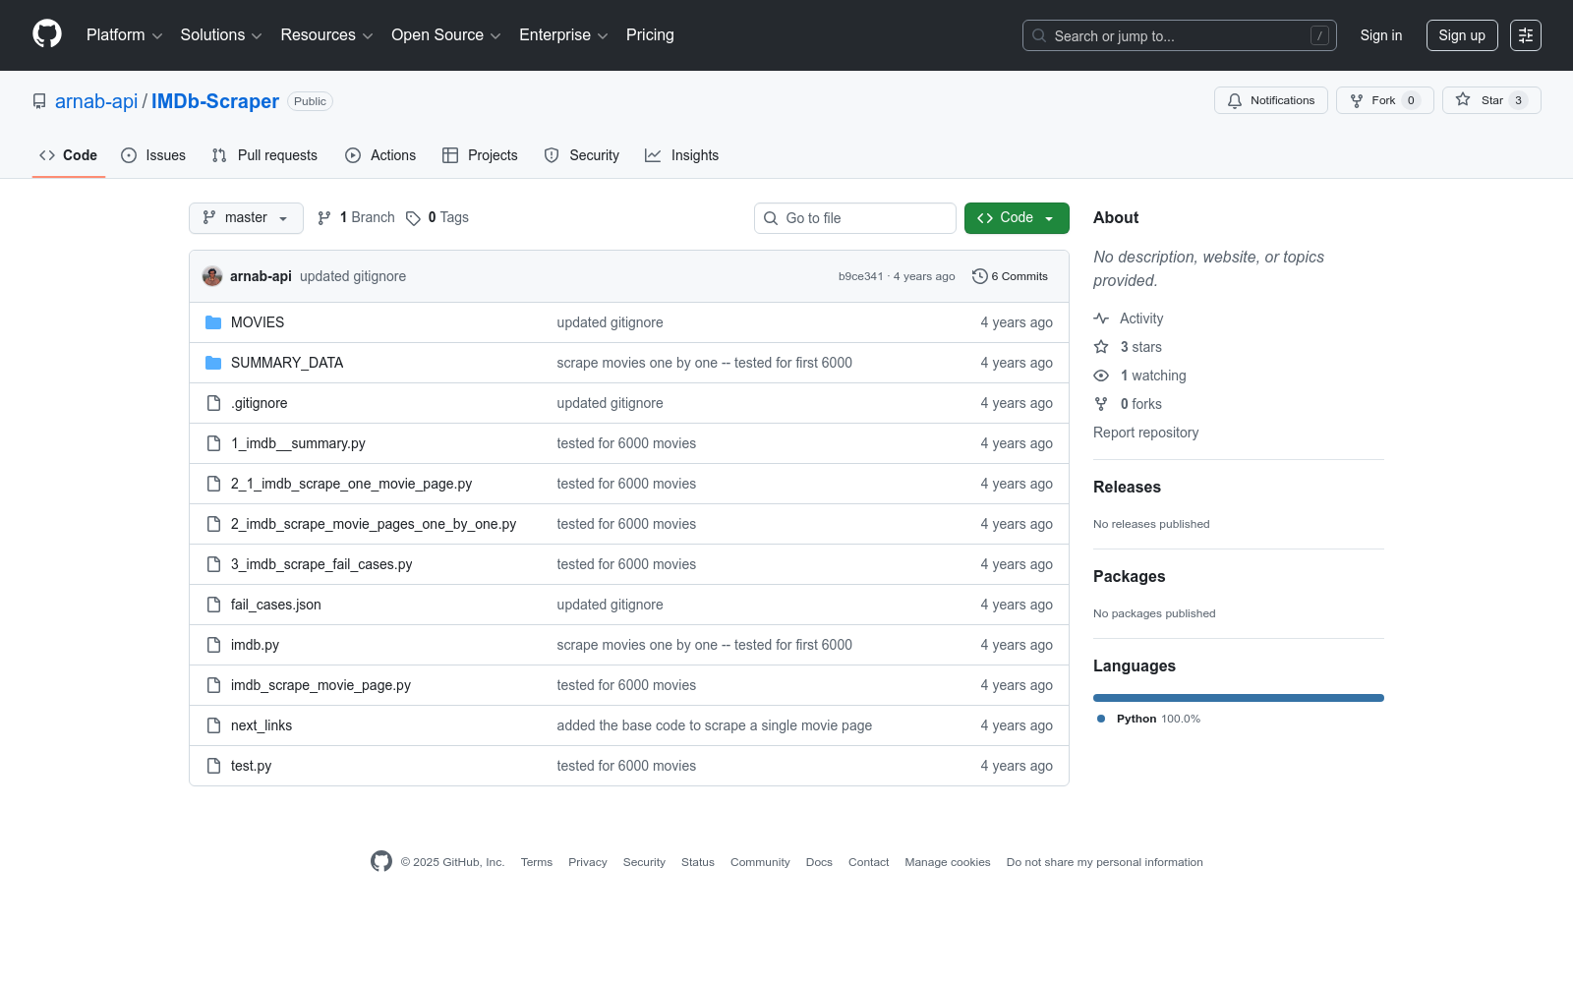Viewport: 1573px width, 983px height.
Task: Click the SUMMARY_DATA folder icon
Action: point(213,363)
